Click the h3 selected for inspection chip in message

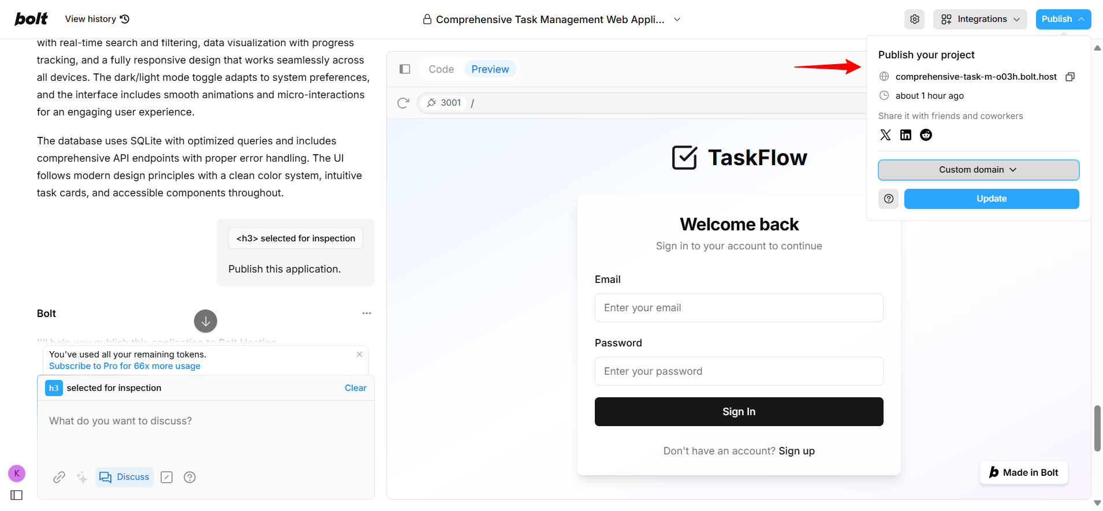(x=296, y=238)
